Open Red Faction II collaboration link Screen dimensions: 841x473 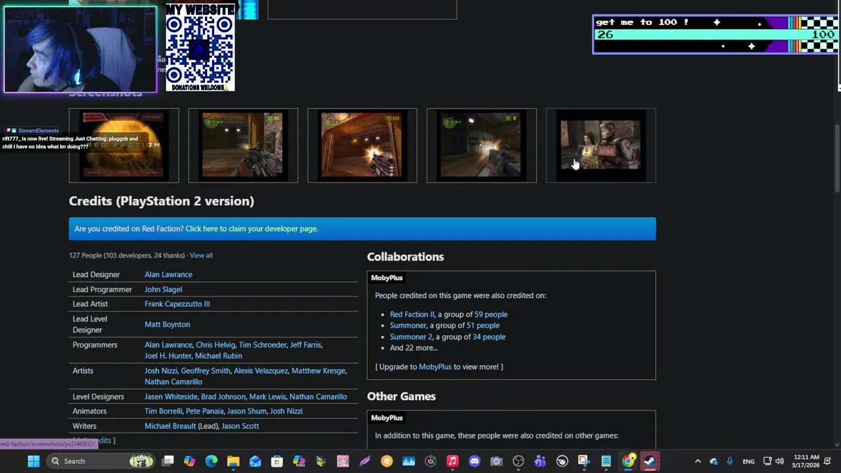412,315
